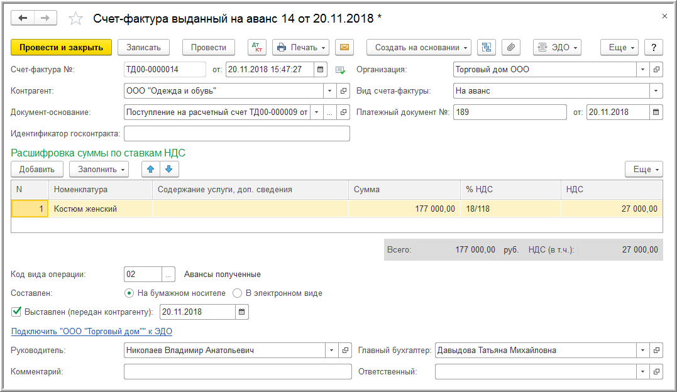
Task: Open Ответственный record via open icon
Action: pyautogui.click(x=656, y=371)
